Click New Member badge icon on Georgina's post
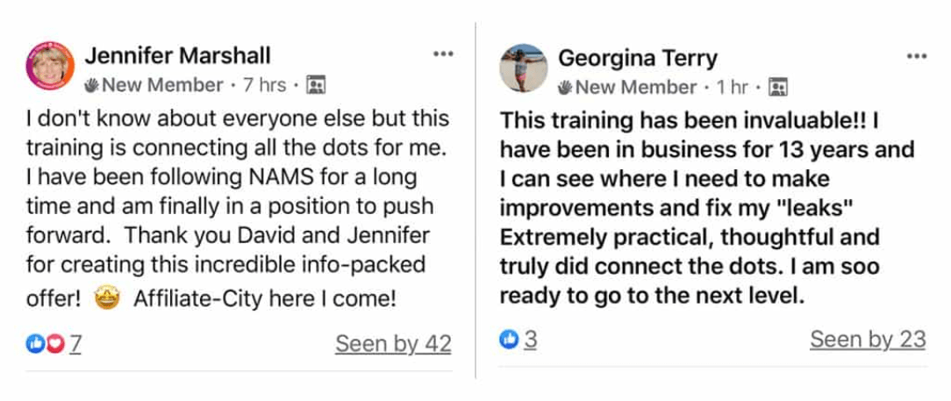 565,87
